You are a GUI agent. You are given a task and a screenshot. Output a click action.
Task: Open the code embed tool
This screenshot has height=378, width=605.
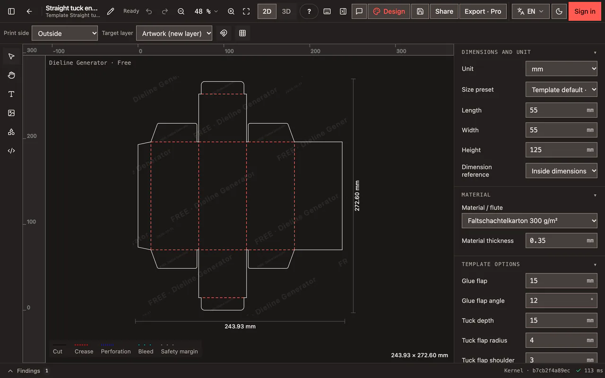[x=11, y=151]
